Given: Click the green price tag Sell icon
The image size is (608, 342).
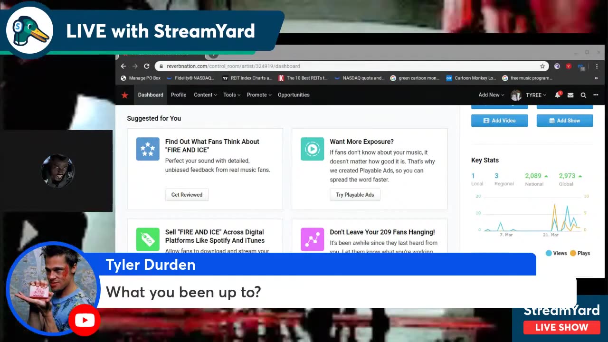Looking at the screenshot, I should pyautogui.click(x=148, y=239).
